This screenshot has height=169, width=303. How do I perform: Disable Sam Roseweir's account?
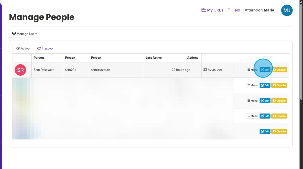tap(279, 70)
